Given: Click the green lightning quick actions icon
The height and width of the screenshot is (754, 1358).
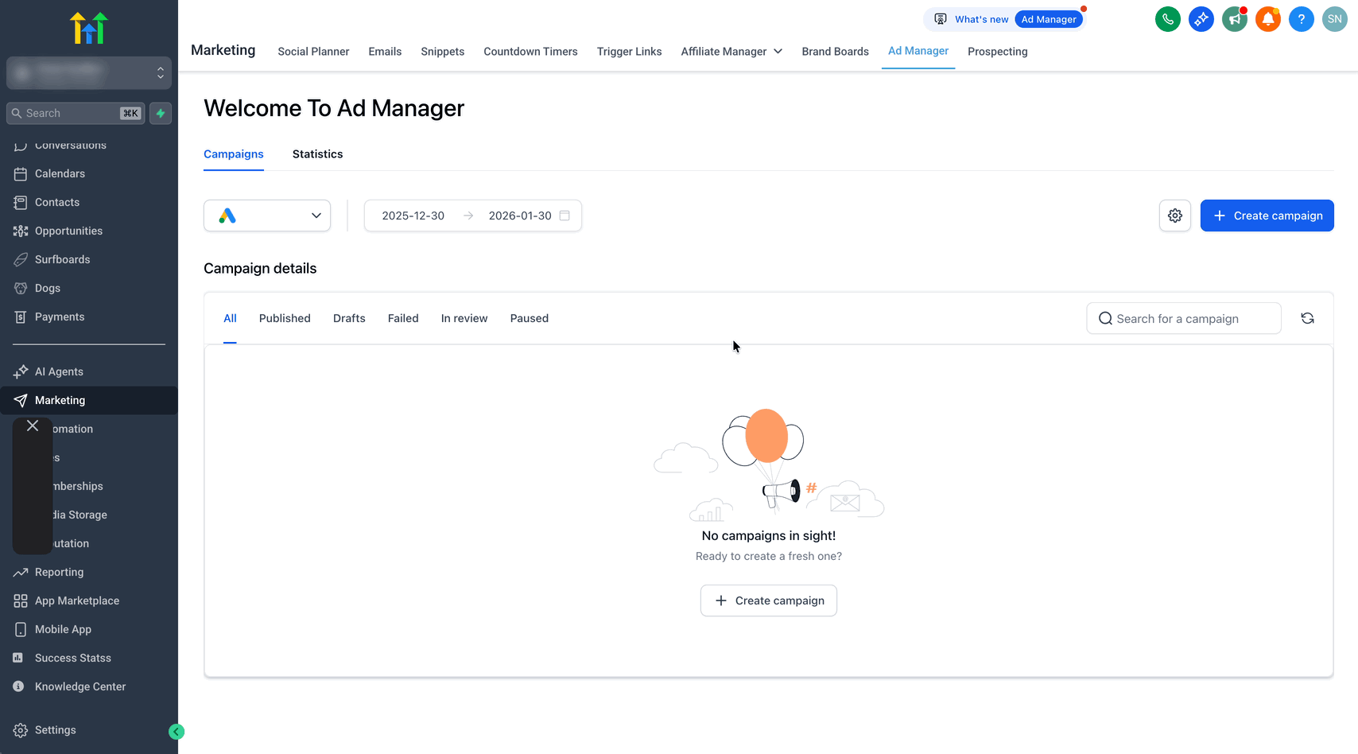Looking at the screenshot, I should pyautogui.click(x=161, y=113).
